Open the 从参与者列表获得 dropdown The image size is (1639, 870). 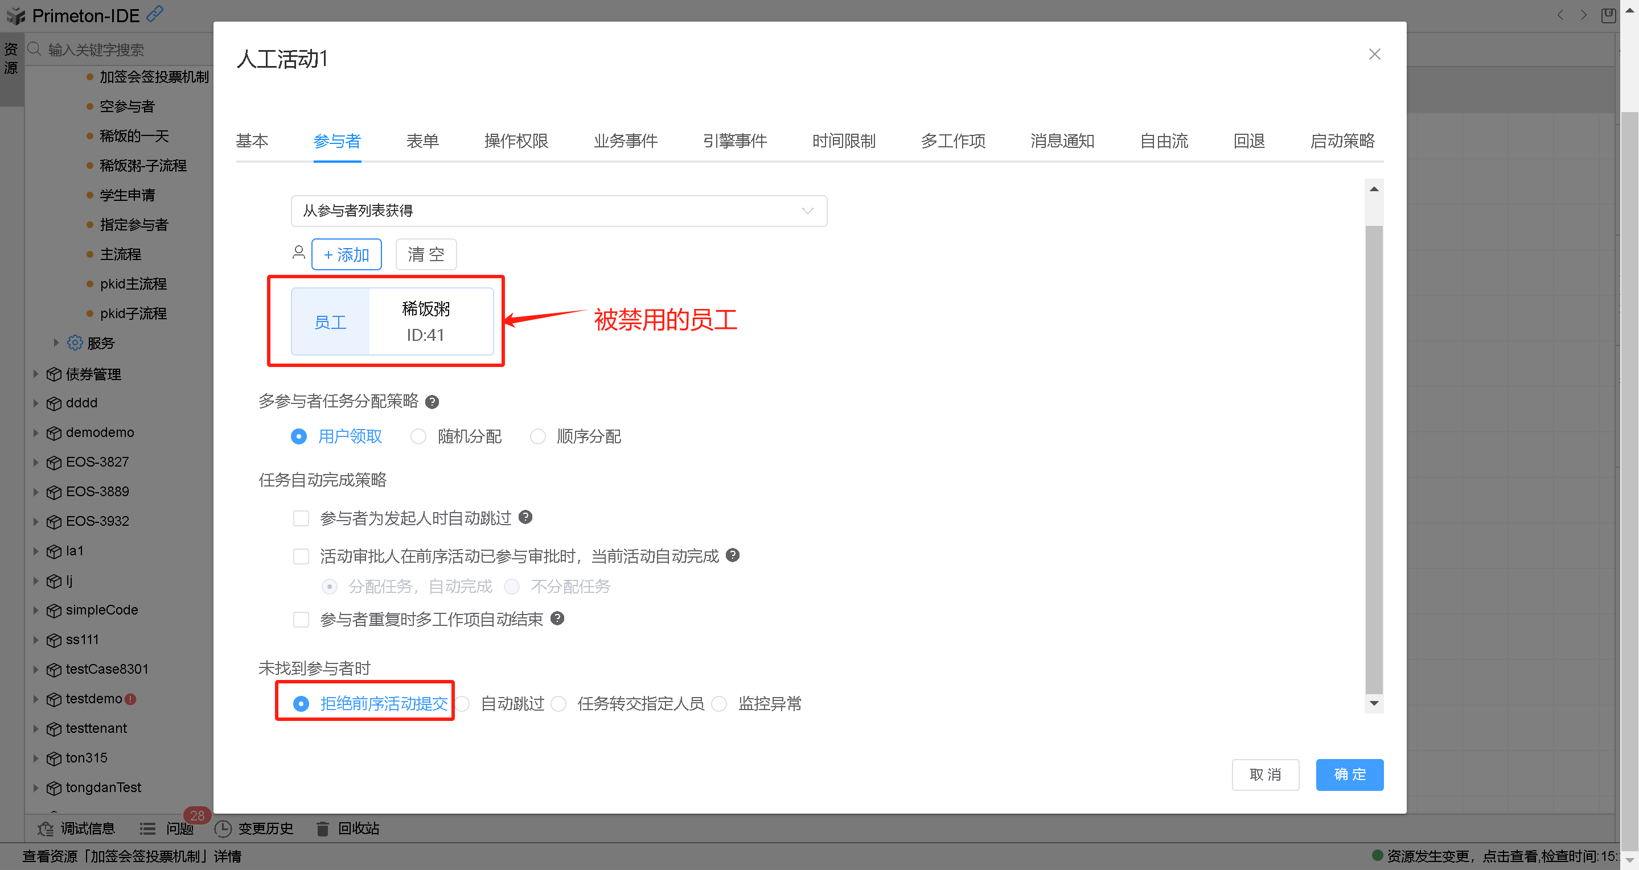tap(558, 211)
